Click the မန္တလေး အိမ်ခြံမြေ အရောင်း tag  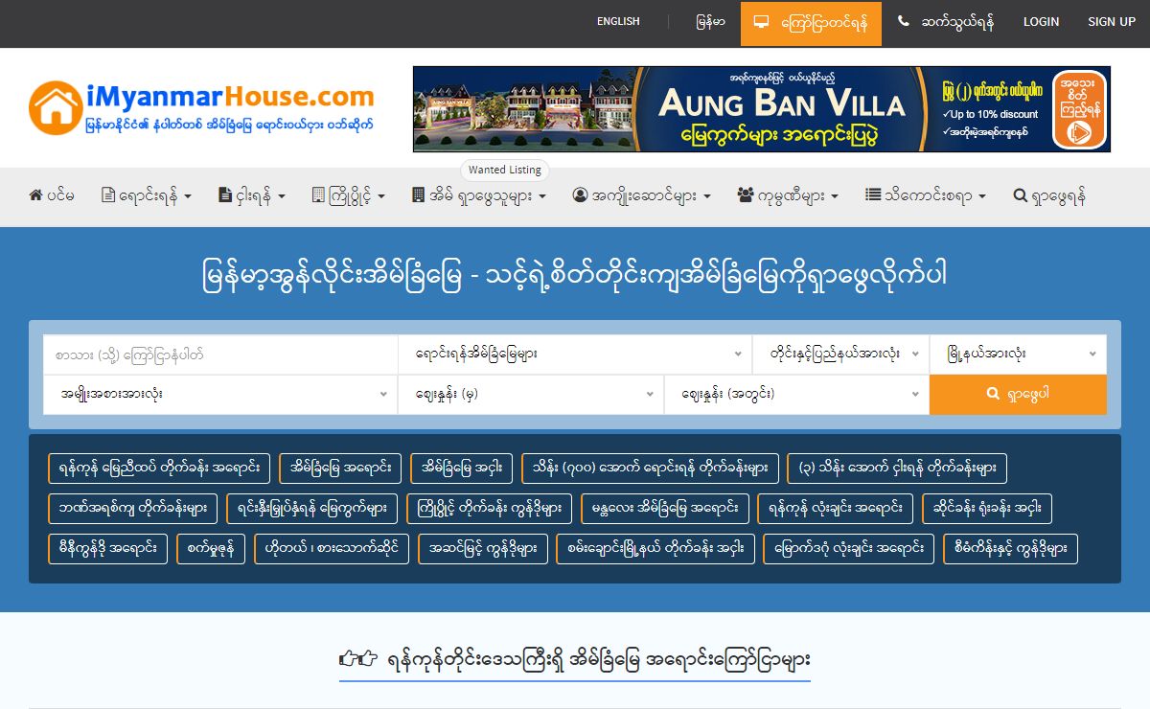pos(665,509)
